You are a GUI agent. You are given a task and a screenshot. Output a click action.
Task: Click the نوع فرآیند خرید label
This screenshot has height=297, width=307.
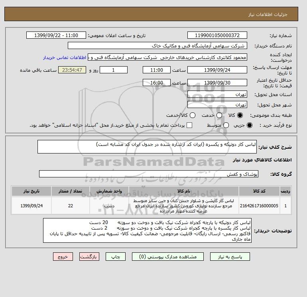point(276,125)
